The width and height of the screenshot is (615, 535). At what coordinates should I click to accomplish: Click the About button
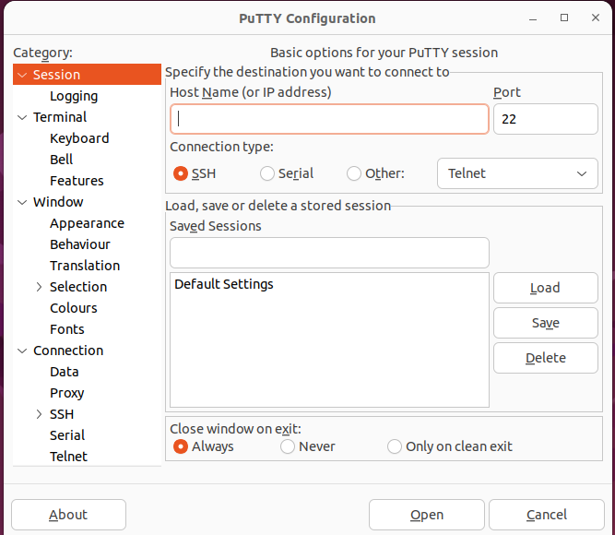[x=68, y=515]
